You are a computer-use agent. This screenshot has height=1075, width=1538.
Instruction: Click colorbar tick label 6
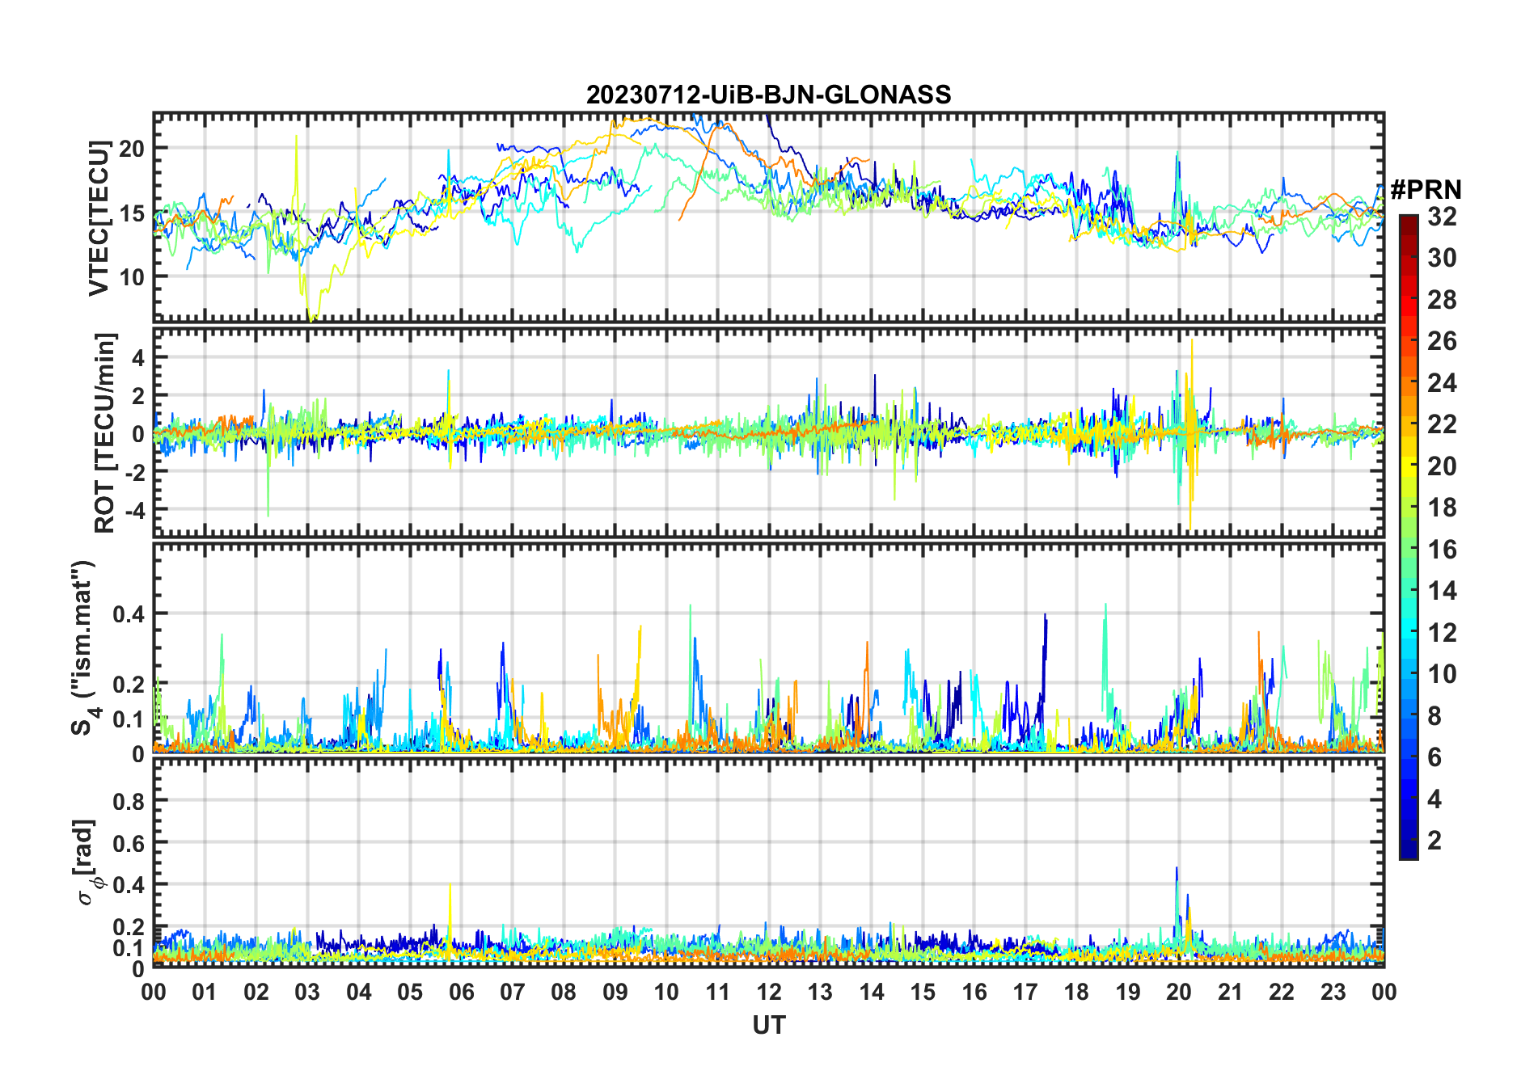click(1434, 757)
